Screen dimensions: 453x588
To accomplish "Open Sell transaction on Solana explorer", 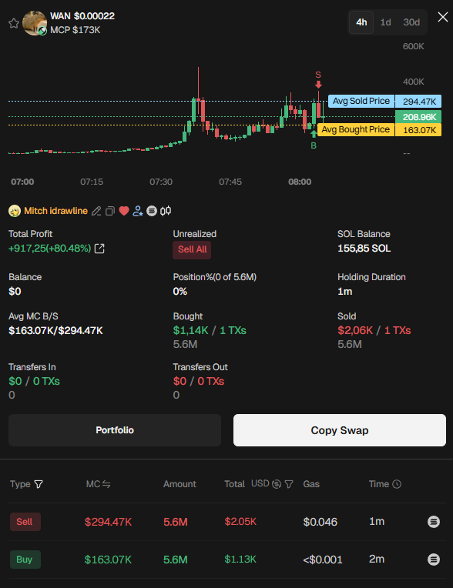I will (x=434, y=522).
